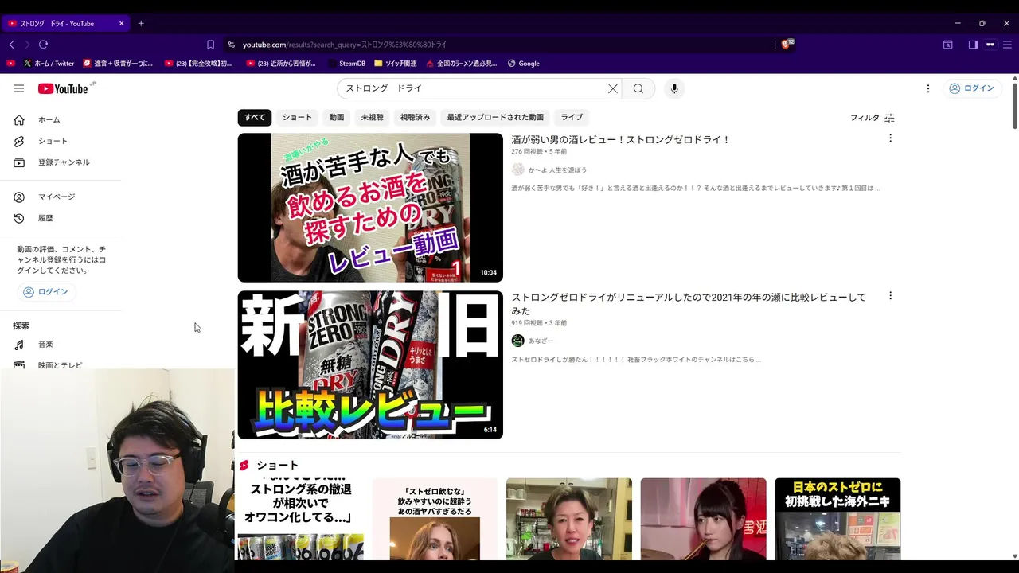Open title ストロングゼロドライがリニューアルしたので
Image resolution: width=1019 pixels, height=573 pixels.
point(689,304)
